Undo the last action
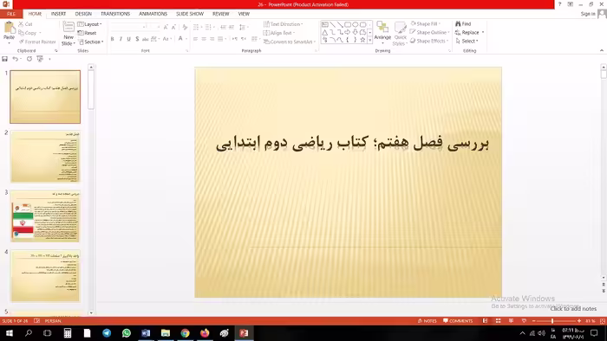Screen dimensions: 607x341 [15, 59]
